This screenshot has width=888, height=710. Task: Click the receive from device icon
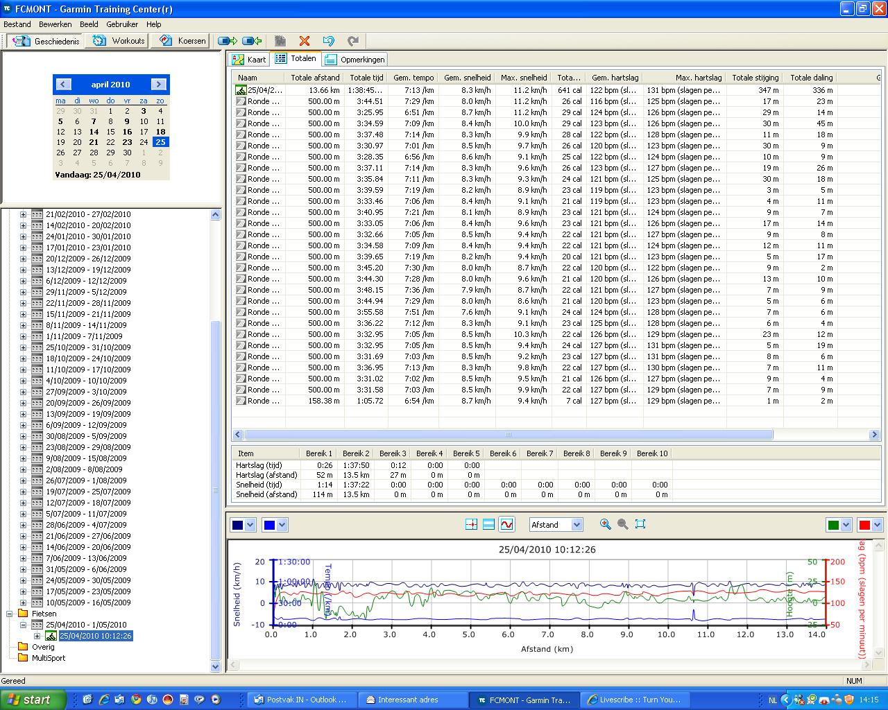[x=252, y=41]
